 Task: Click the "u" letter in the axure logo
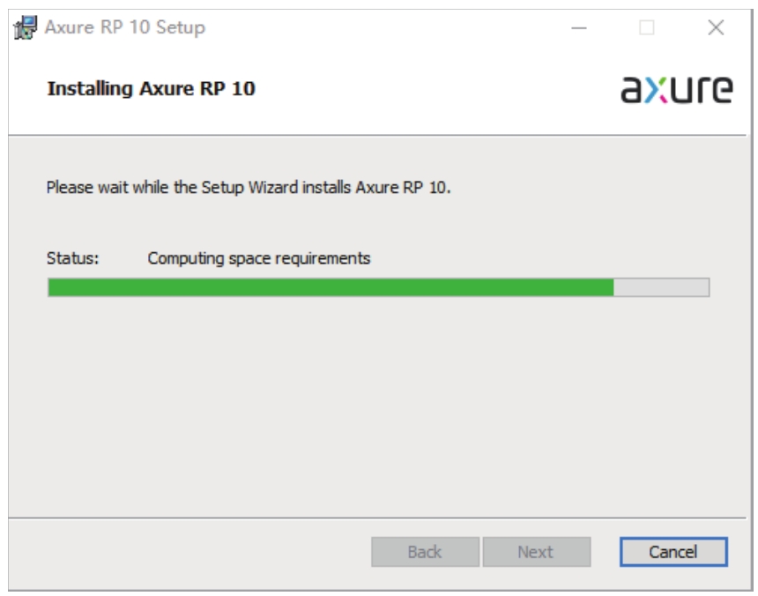(x=683, y=90)
